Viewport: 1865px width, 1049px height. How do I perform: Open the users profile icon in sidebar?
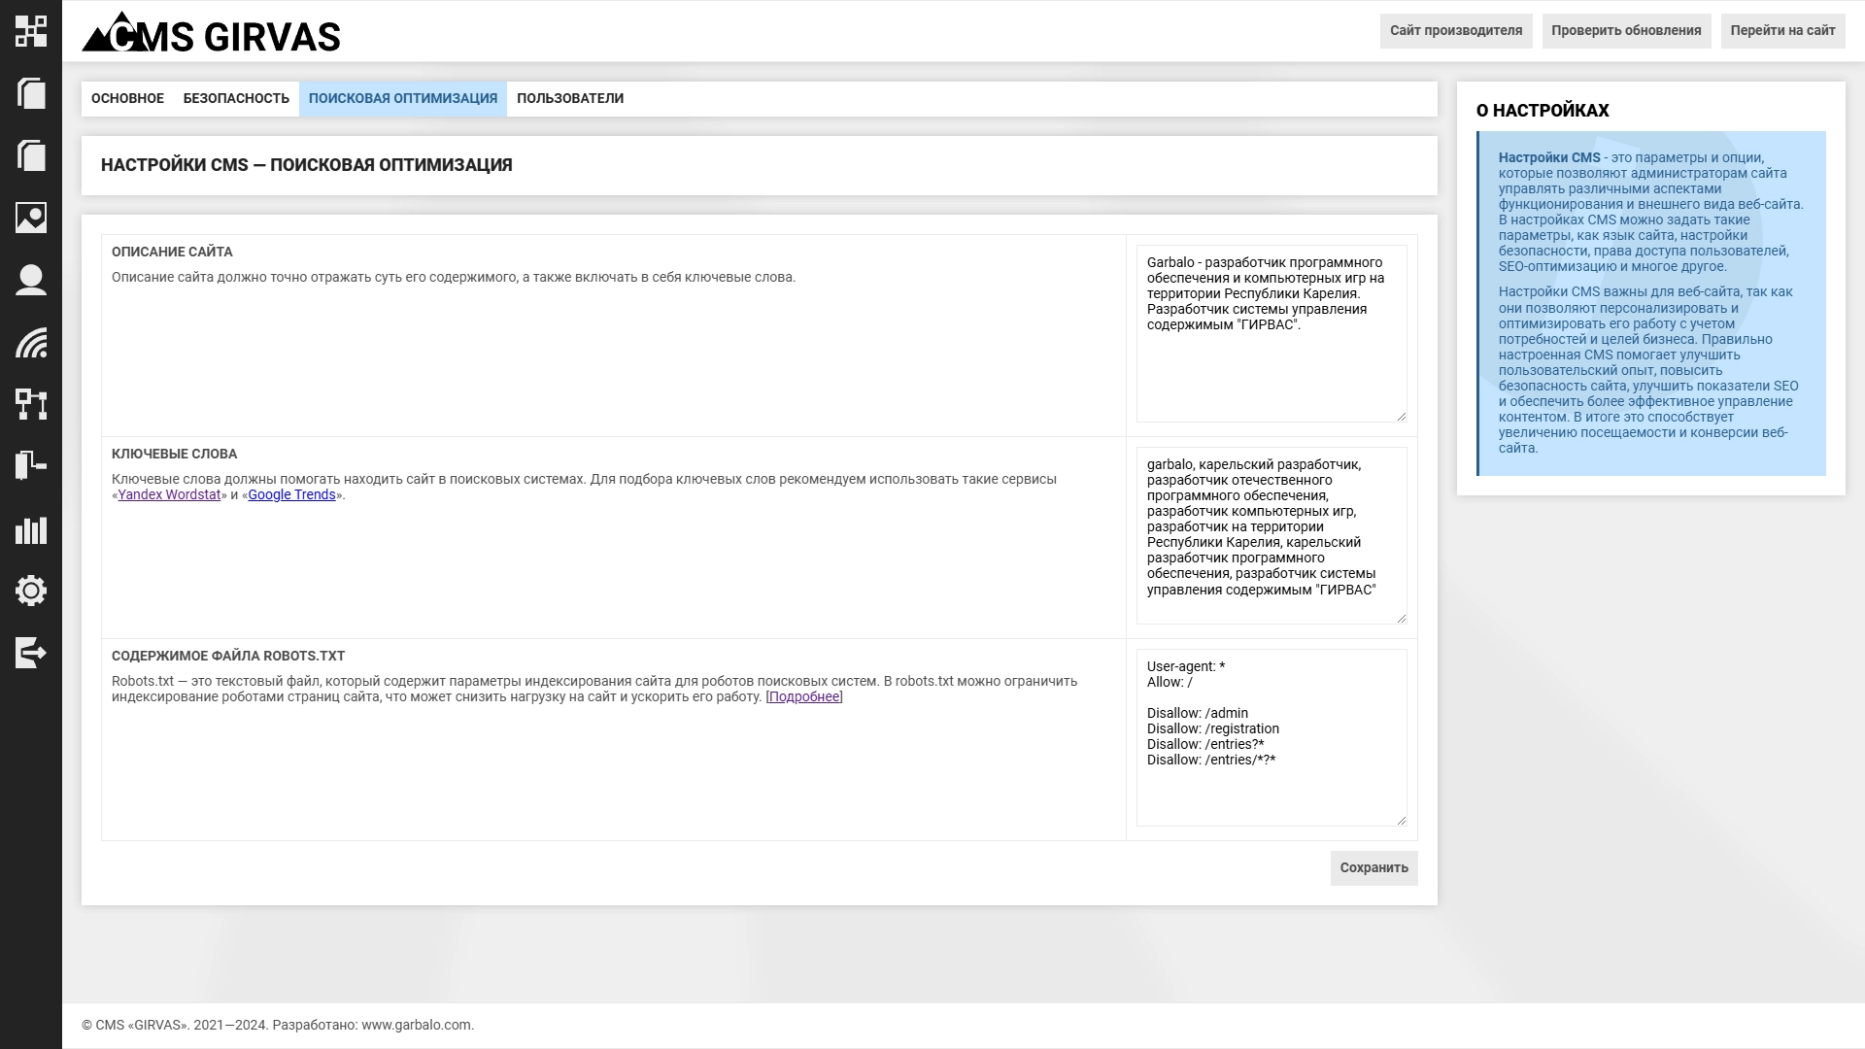[x=31, y=280]
